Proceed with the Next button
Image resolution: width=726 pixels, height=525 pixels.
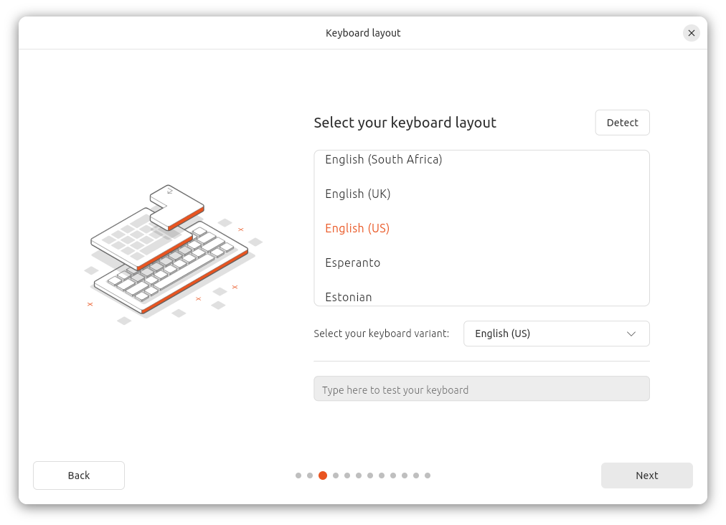(646, 476)
